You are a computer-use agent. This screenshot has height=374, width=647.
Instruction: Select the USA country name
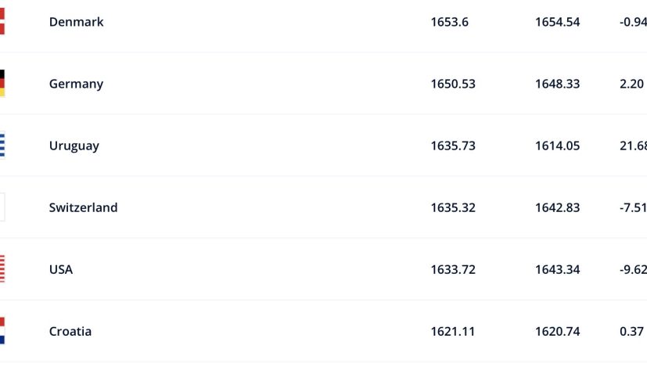pyautogui.click(x=61, y=269)
